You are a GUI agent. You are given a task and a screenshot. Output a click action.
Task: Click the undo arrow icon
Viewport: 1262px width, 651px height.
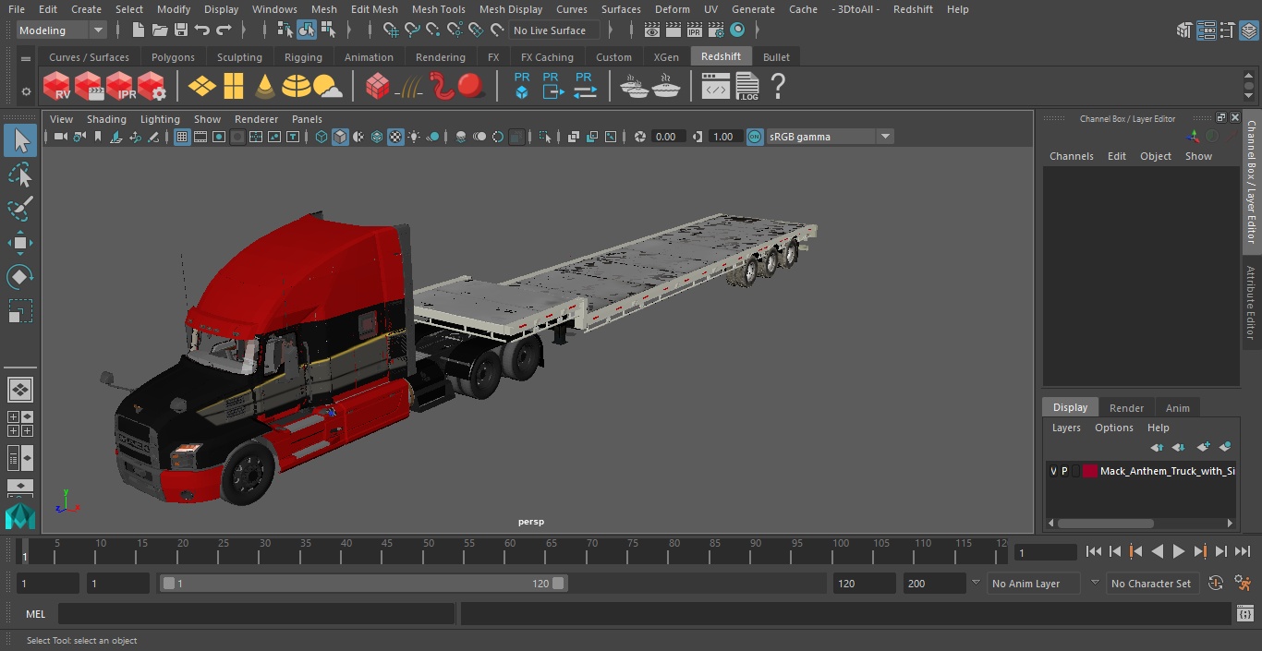tap(202, 30)
